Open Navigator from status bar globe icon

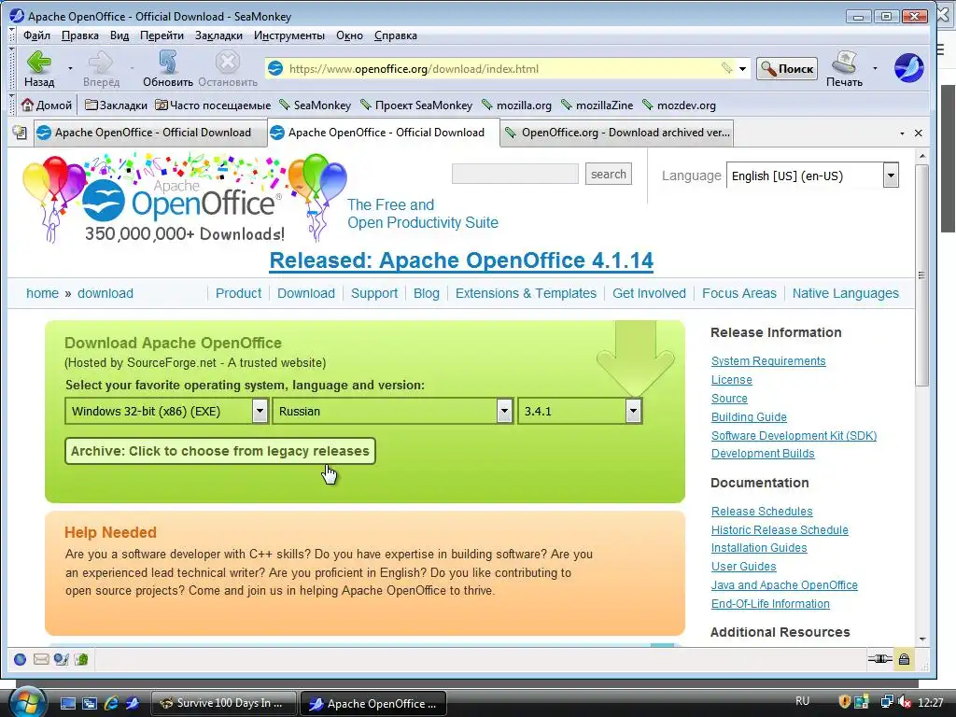click(21, 659)
